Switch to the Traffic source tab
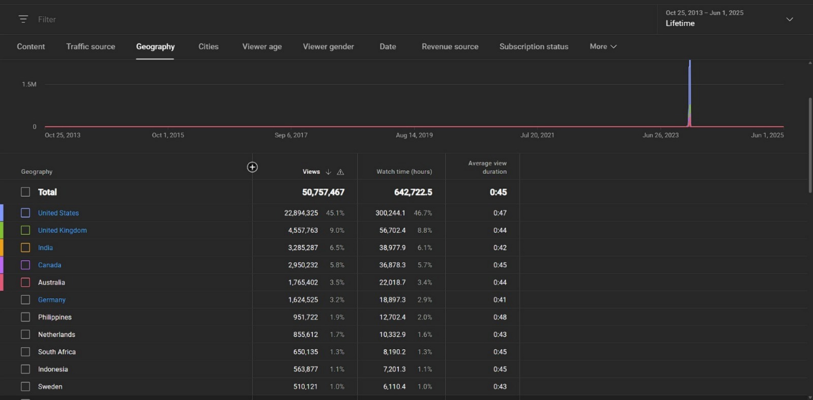The height and width of the screenshot is (400, 813). tap(90, 46)
